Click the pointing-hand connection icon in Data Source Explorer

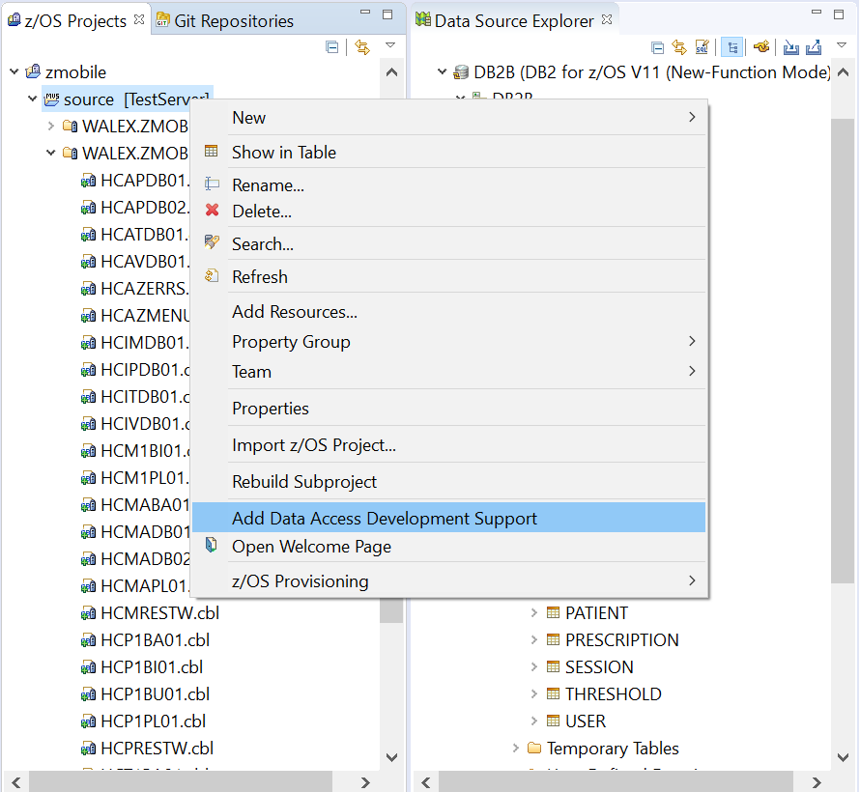tap(760, 46)
